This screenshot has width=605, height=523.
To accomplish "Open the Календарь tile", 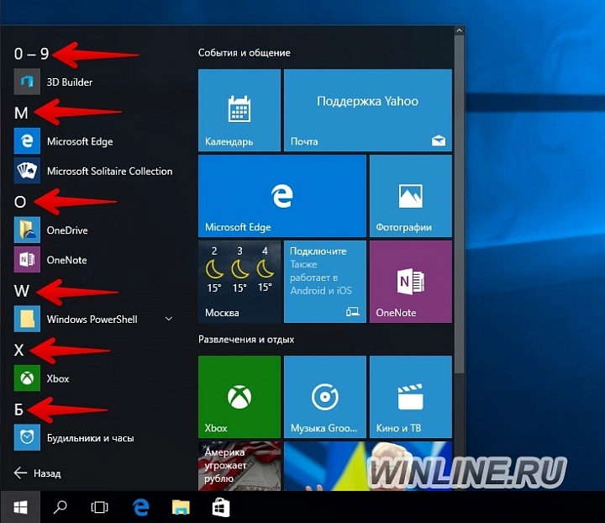I will click(x=239, y=110).
